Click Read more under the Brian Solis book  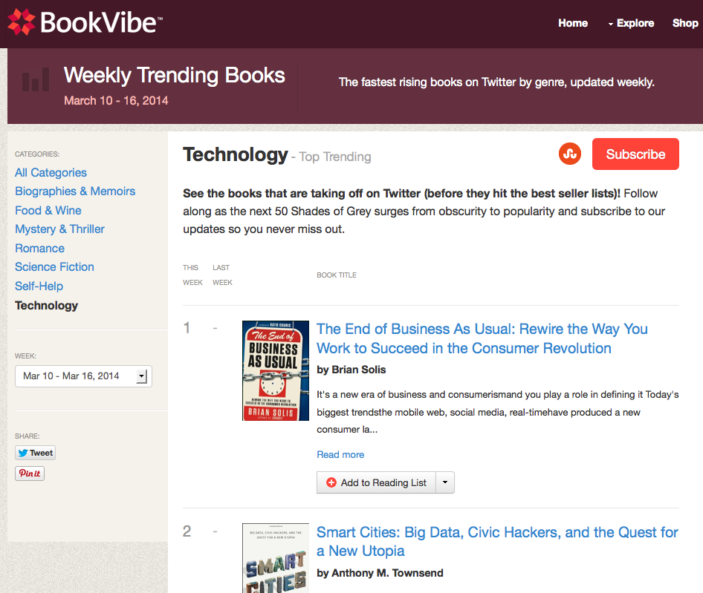pyautogui.click(x=340, y=455)
